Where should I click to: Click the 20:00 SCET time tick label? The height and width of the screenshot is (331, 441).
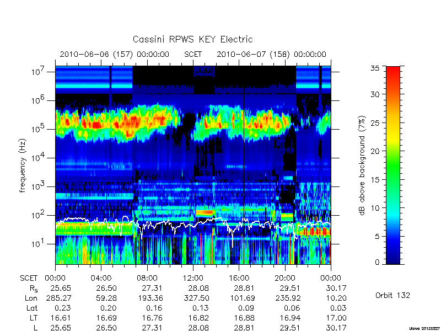pos(285,278)
